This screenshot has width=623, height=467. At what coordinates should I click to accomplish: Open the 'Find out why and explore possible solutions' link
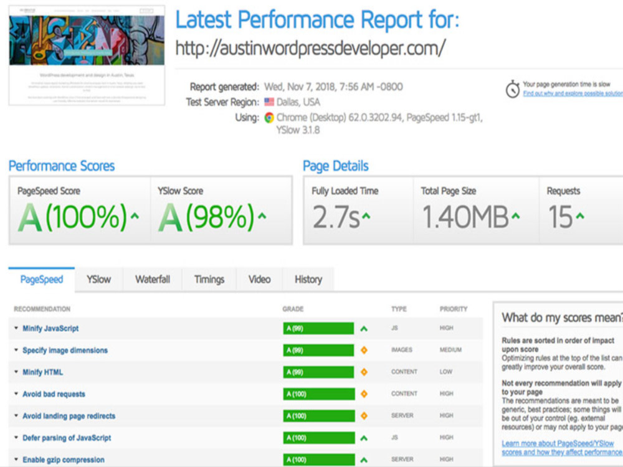pos(573,93)
